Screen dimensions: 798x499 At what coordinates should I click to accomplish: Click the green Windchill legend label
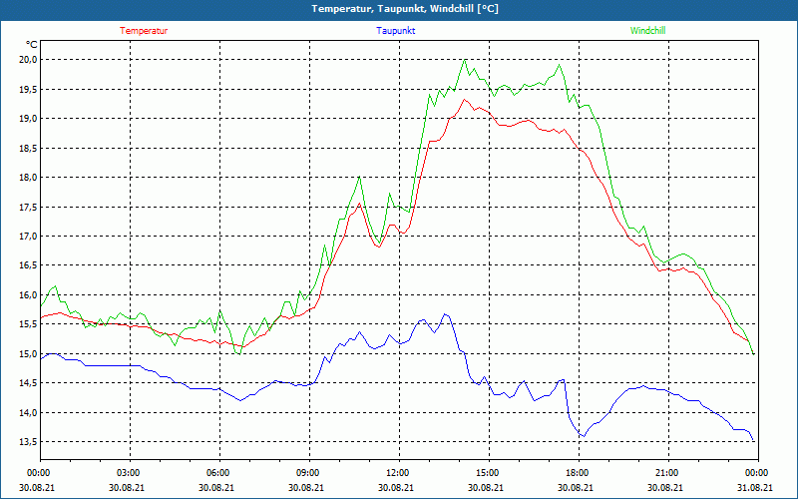click(647, 31)
